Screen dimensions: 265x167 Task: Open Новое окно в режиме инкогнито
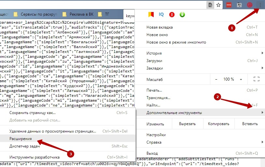pos(200,42)
